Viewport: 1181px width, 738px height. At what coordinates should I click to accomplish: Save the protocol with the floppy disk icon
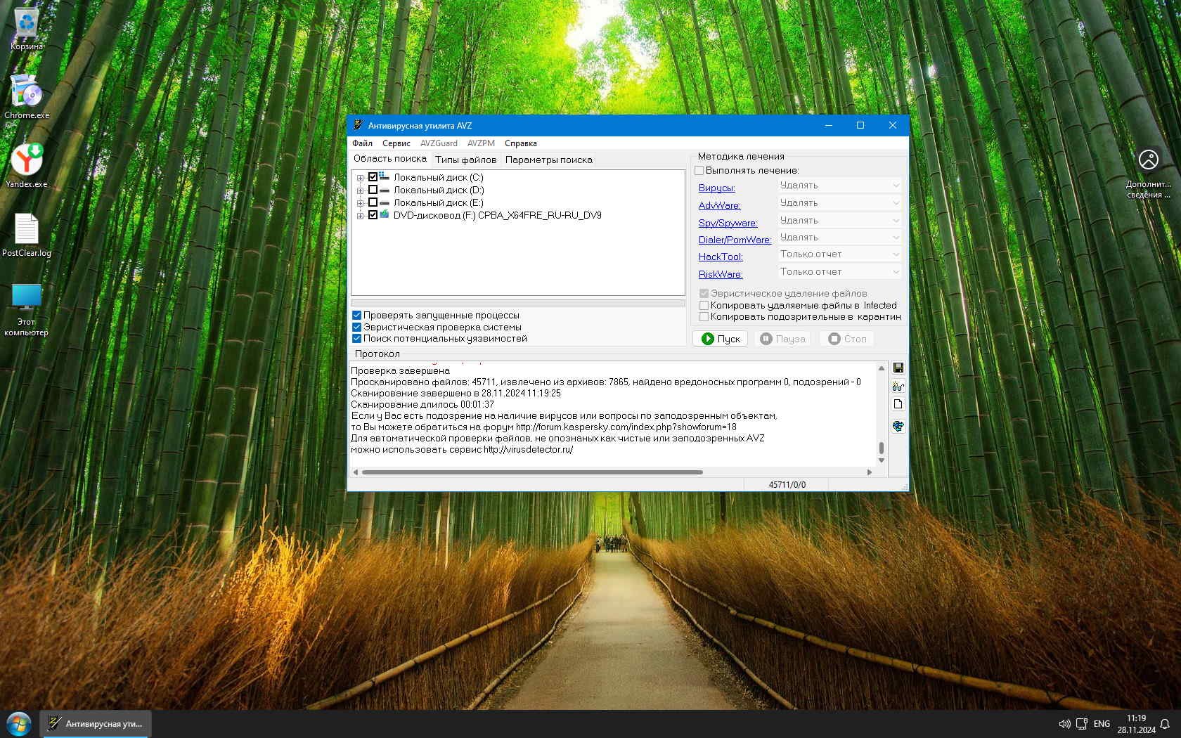click(x=898, y=368)
